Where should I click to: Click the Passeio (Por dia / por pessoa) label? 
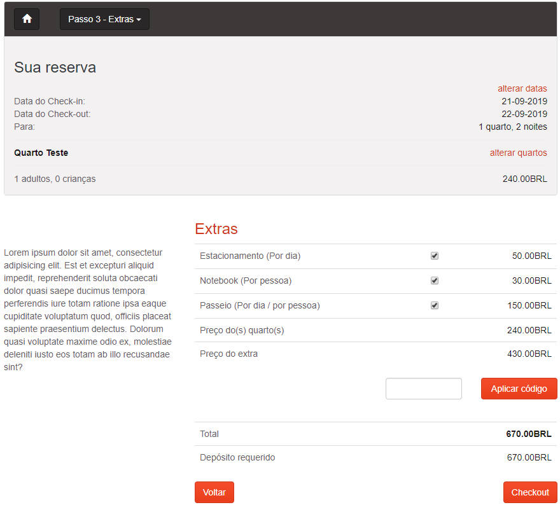point(260,305)
